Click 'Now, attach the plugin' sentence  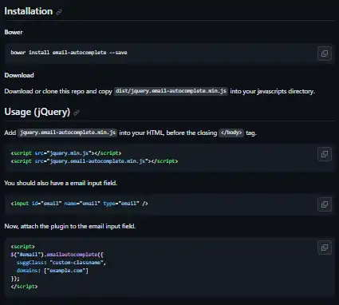[70, 226]
